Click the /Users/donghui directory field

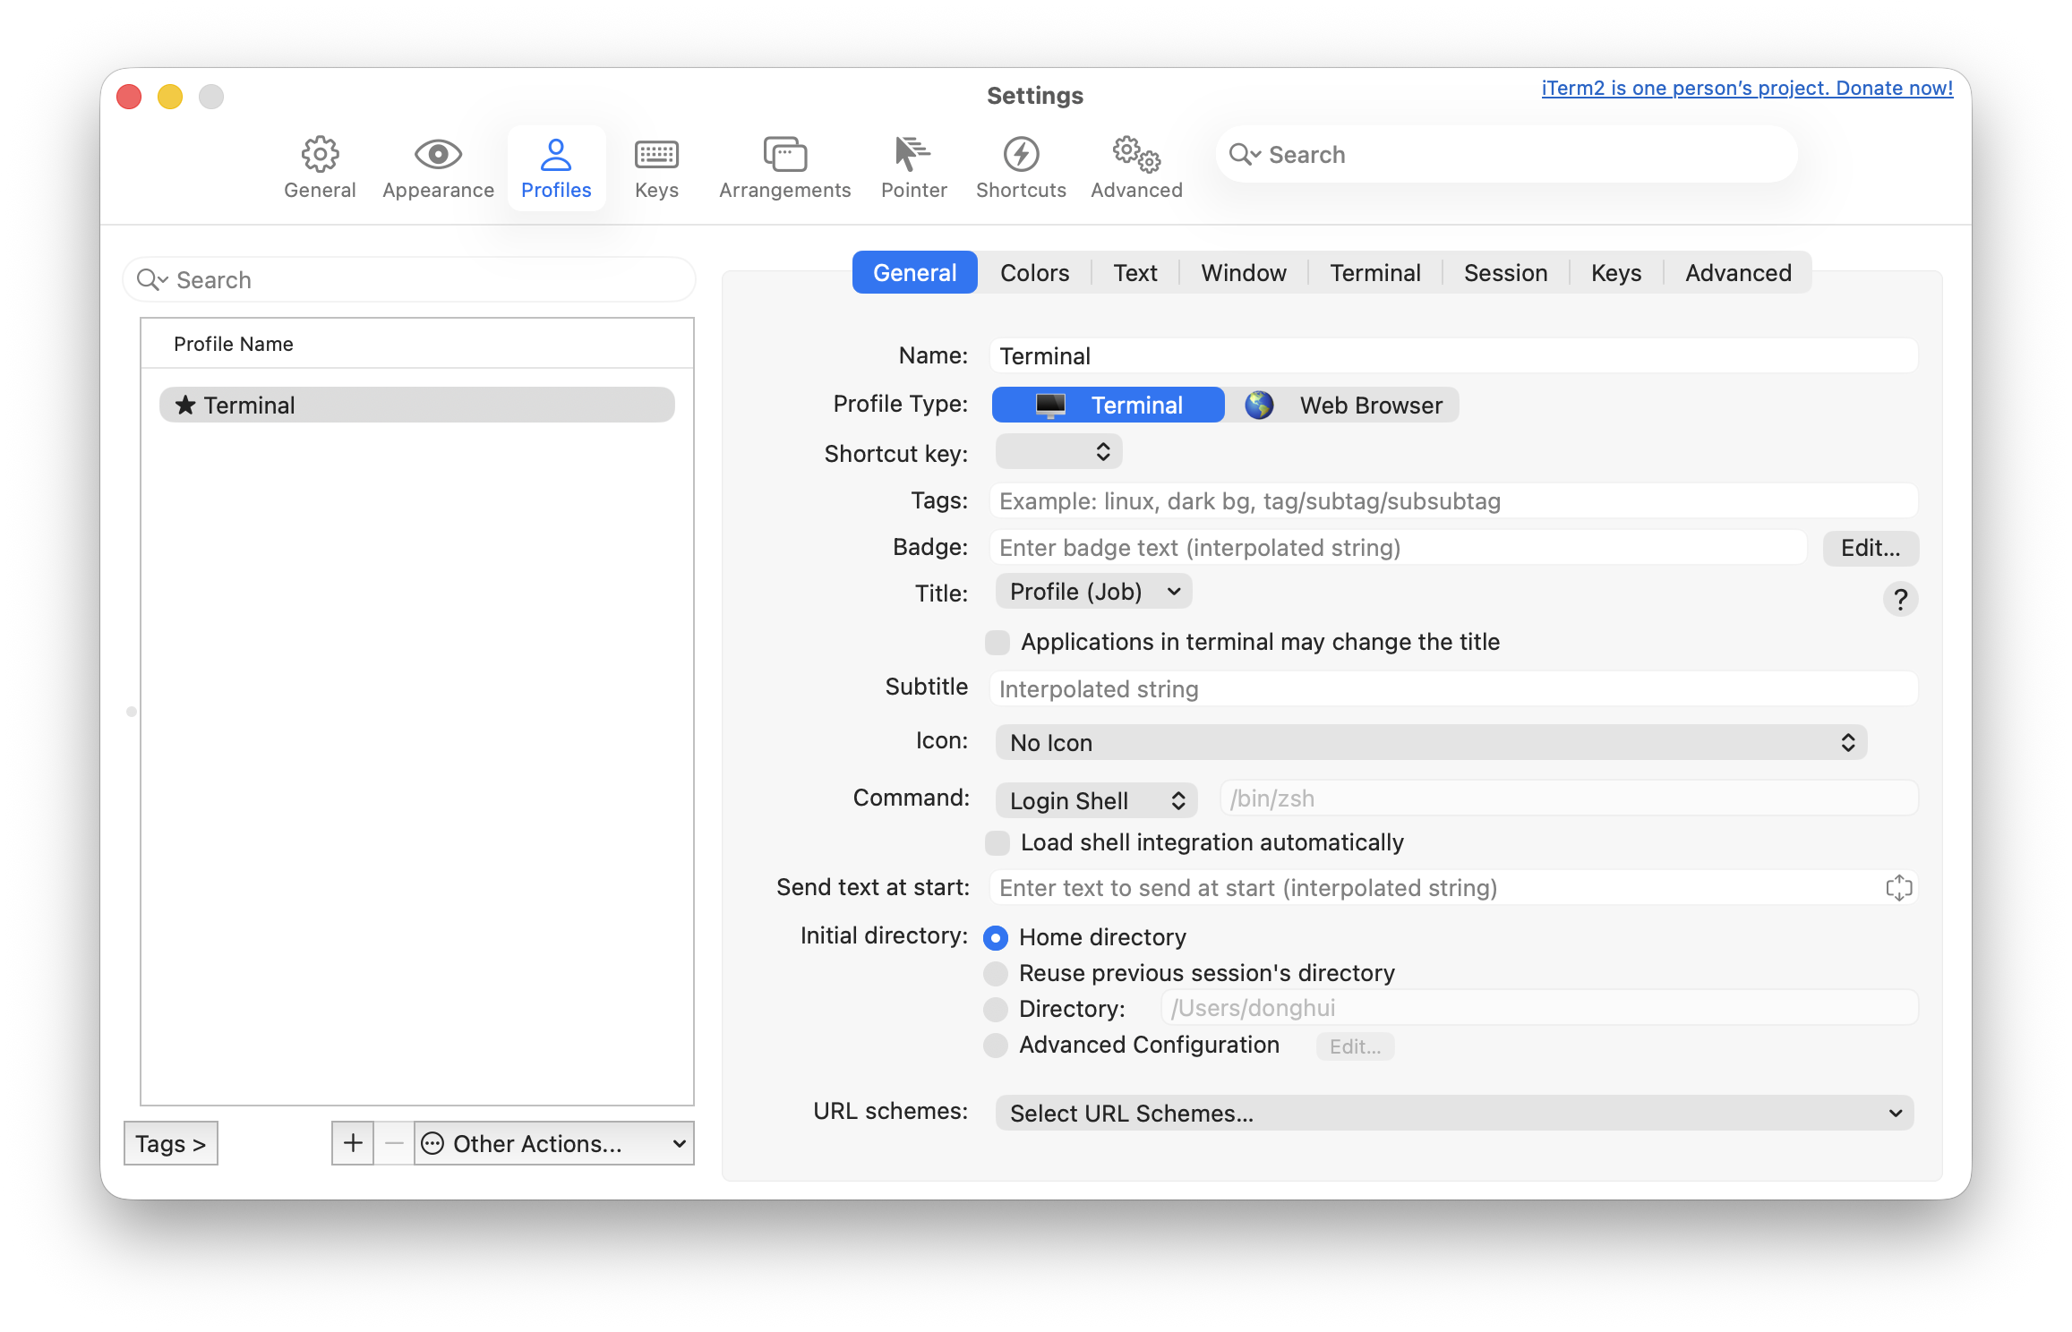click(x=1540, y=1007)
